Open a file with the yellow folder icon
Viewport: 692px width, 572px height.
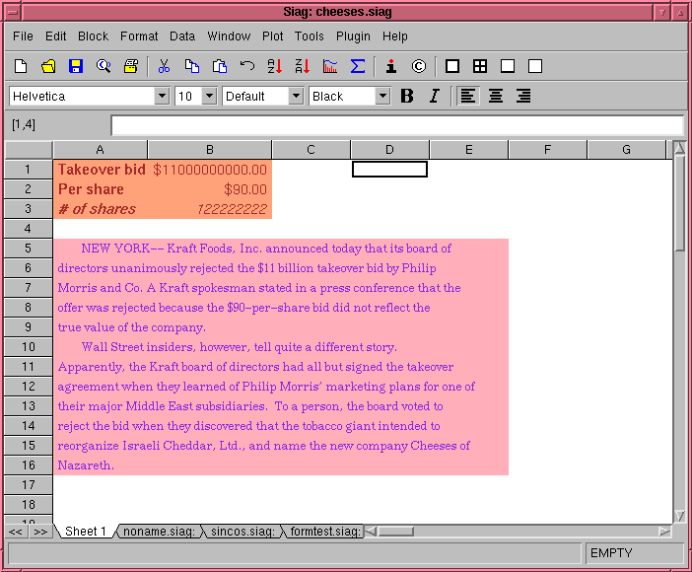[x=48, y=66]
